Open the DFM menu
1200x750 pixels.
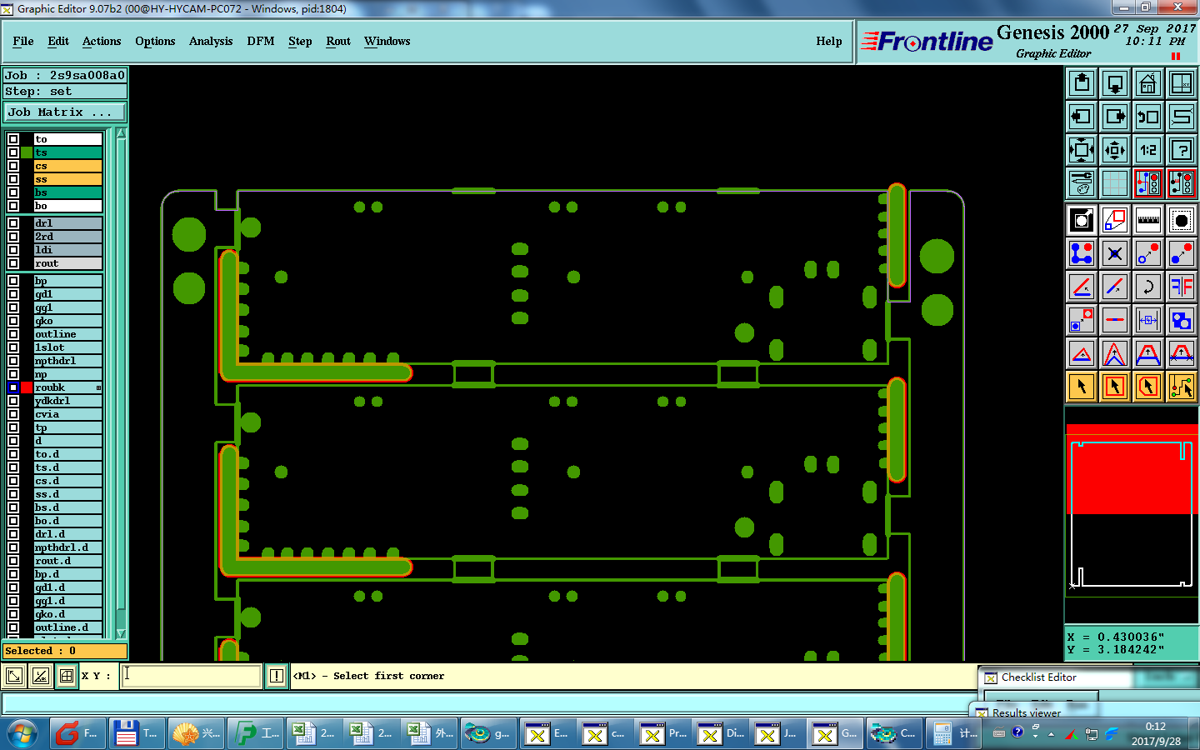(x=261, y=41)
